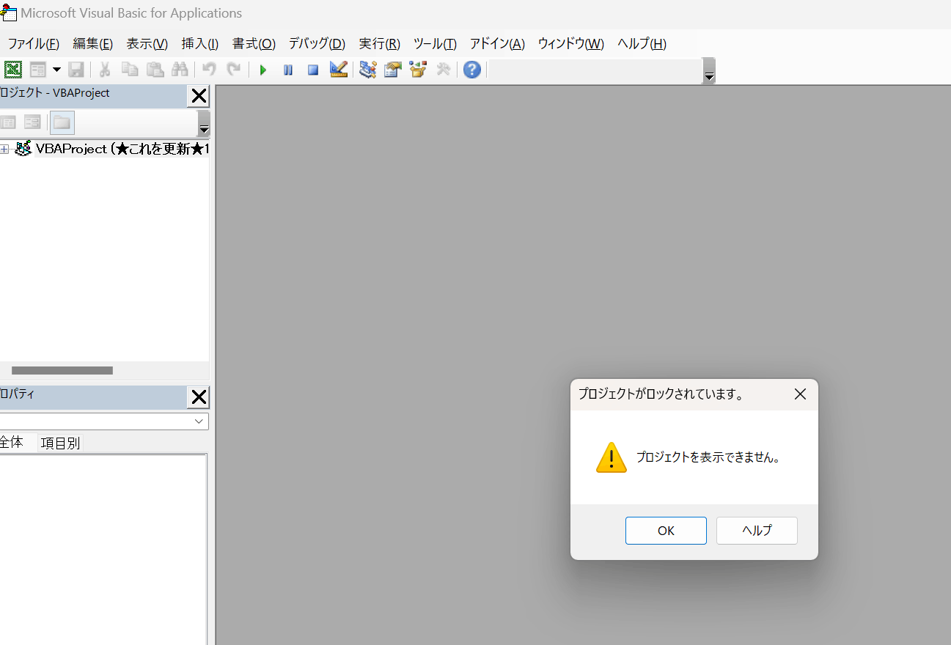The image size is (951, 645).
Task: Open the ウィンドウ(W) menu
Action: pyautogui.click(x=571, y=43)
